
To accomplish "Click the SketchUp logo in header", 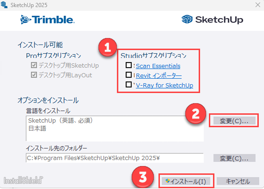I will coord(212,19).
